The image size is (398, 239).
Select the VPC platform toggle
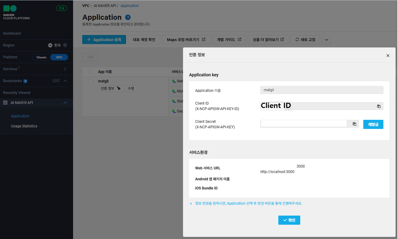pos(59,57)
